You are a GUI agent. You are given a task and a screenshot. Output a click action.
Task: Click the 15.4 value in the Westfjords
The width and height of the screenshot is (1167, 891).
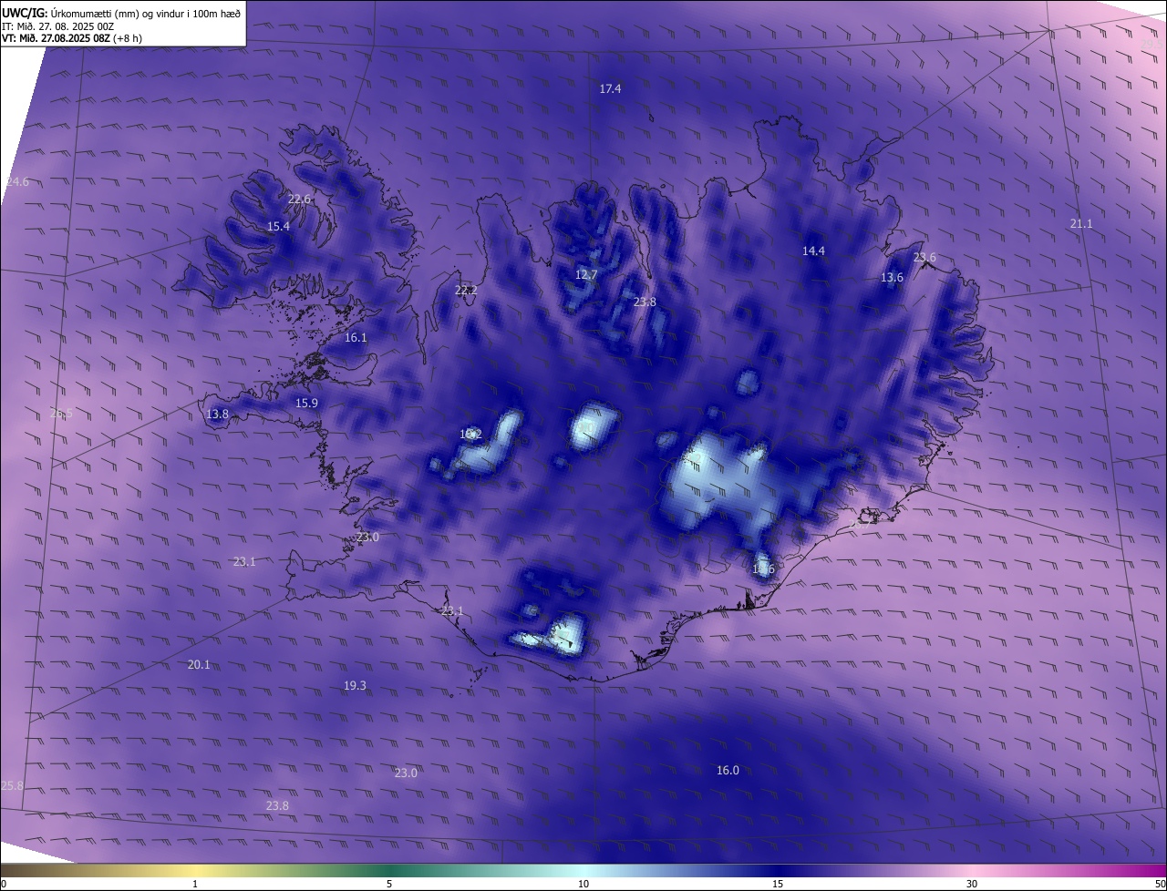pos(278,226)
